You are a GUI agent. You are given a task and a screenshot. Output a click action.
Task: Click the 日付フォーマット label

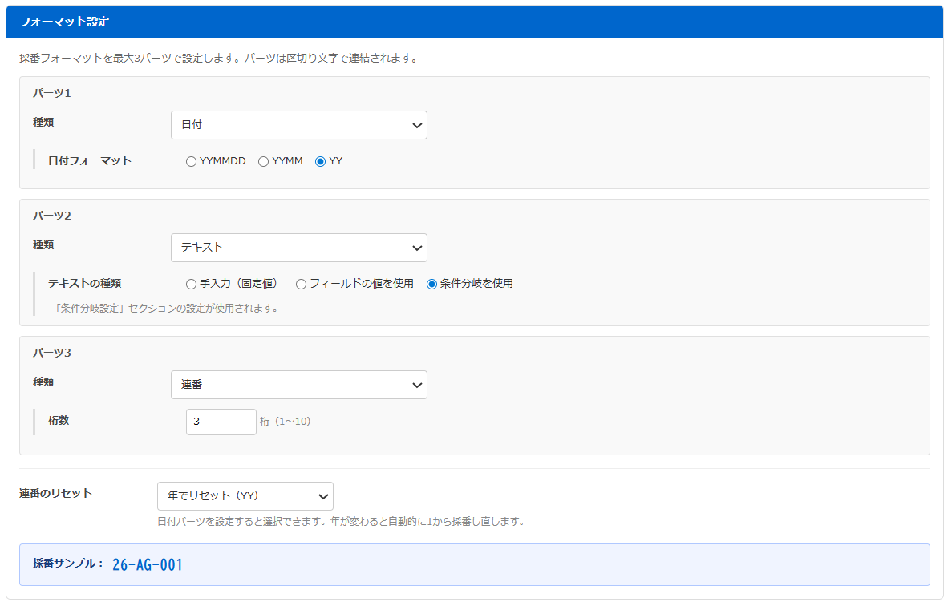point(90,161)
